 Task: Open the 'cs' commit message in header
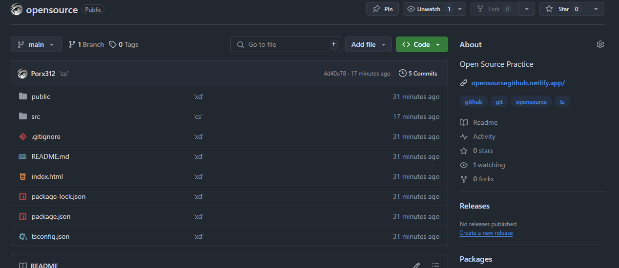click(x=64, y=74)
